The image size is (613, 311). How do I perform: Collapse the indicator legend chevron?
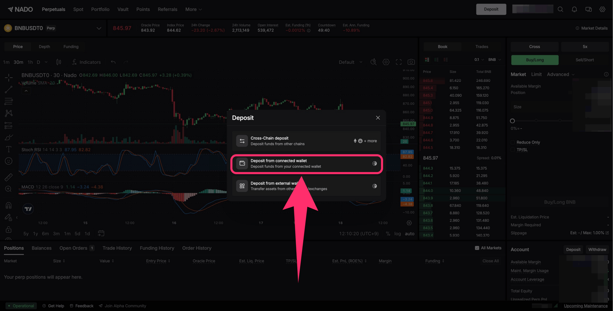pos(26,91)
